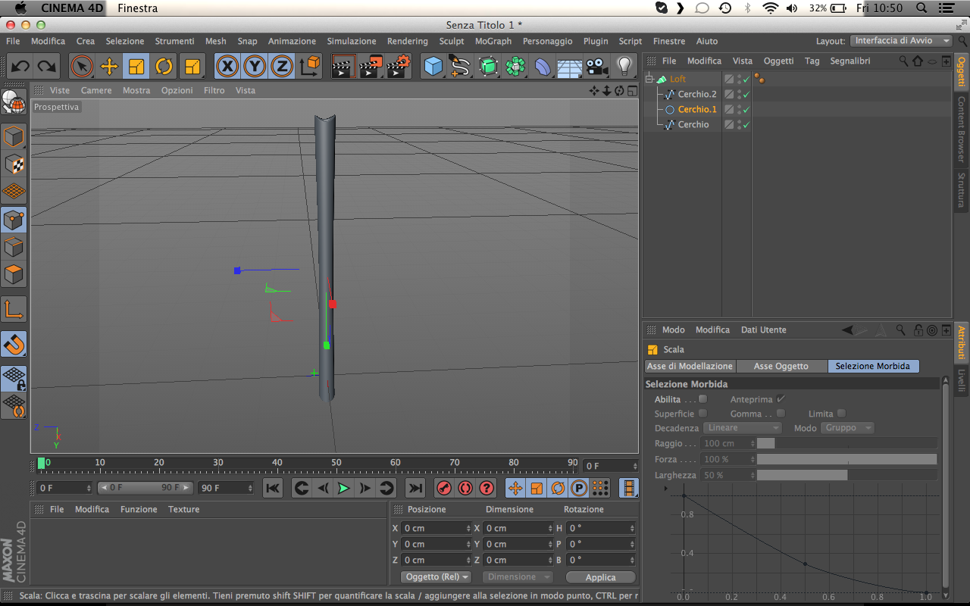Open the Layout Interfaccia di Avvio dropdown

pos(902,41)
